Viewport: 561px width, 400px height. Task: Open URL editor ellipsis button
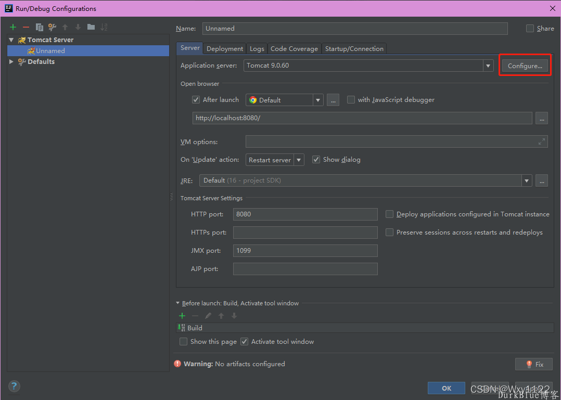point(542,118)
